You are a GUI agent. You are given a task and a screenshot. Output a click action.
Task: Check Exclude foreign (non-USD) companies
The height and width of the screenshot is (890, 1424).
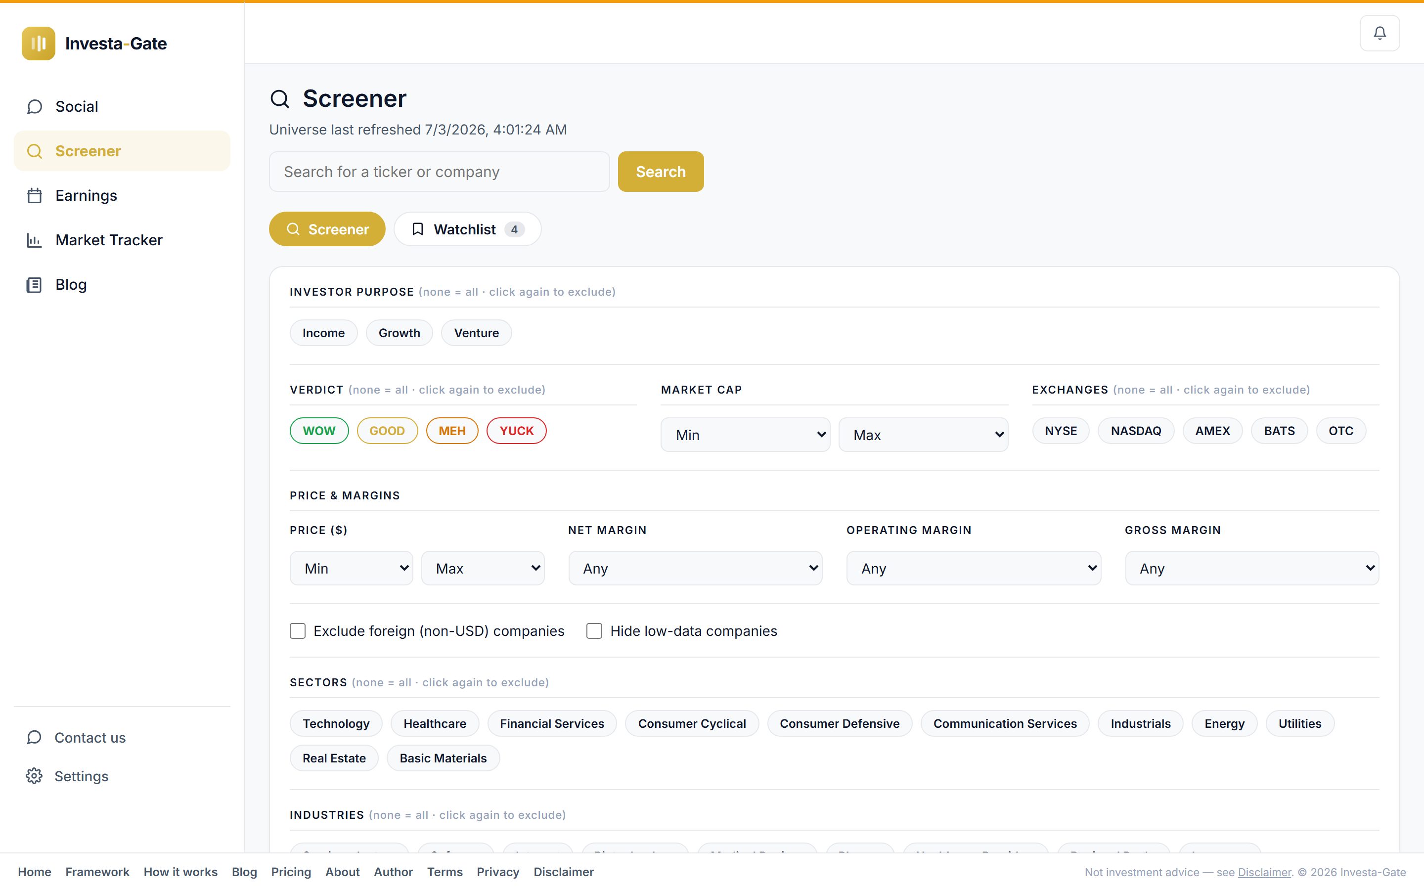tap(298, 631)
